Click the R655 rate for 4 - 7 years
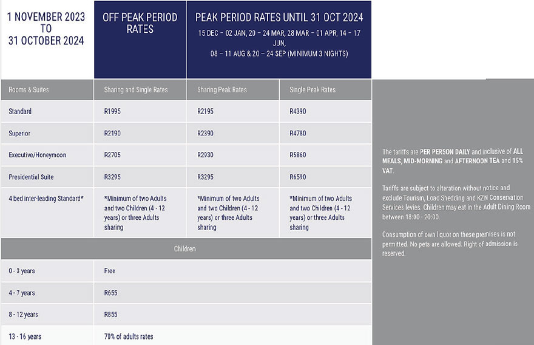Viewport: 534px width, 345px height. click(111, 293)
